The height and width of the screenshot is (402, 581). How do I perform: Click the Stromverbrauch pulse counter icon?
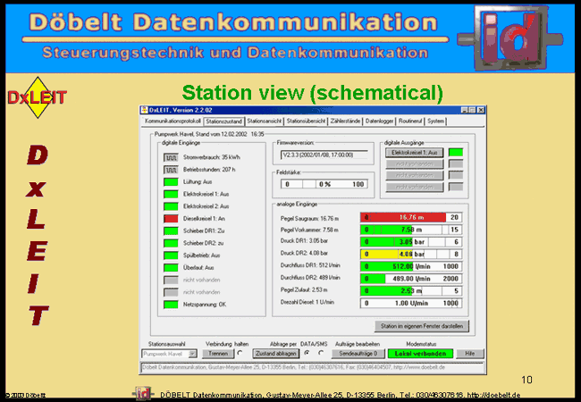[171, 157]
